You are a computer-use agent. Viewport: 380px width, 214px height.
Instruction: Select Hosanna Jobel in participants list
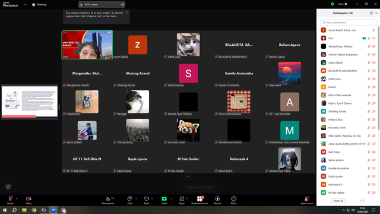(349, 128)
